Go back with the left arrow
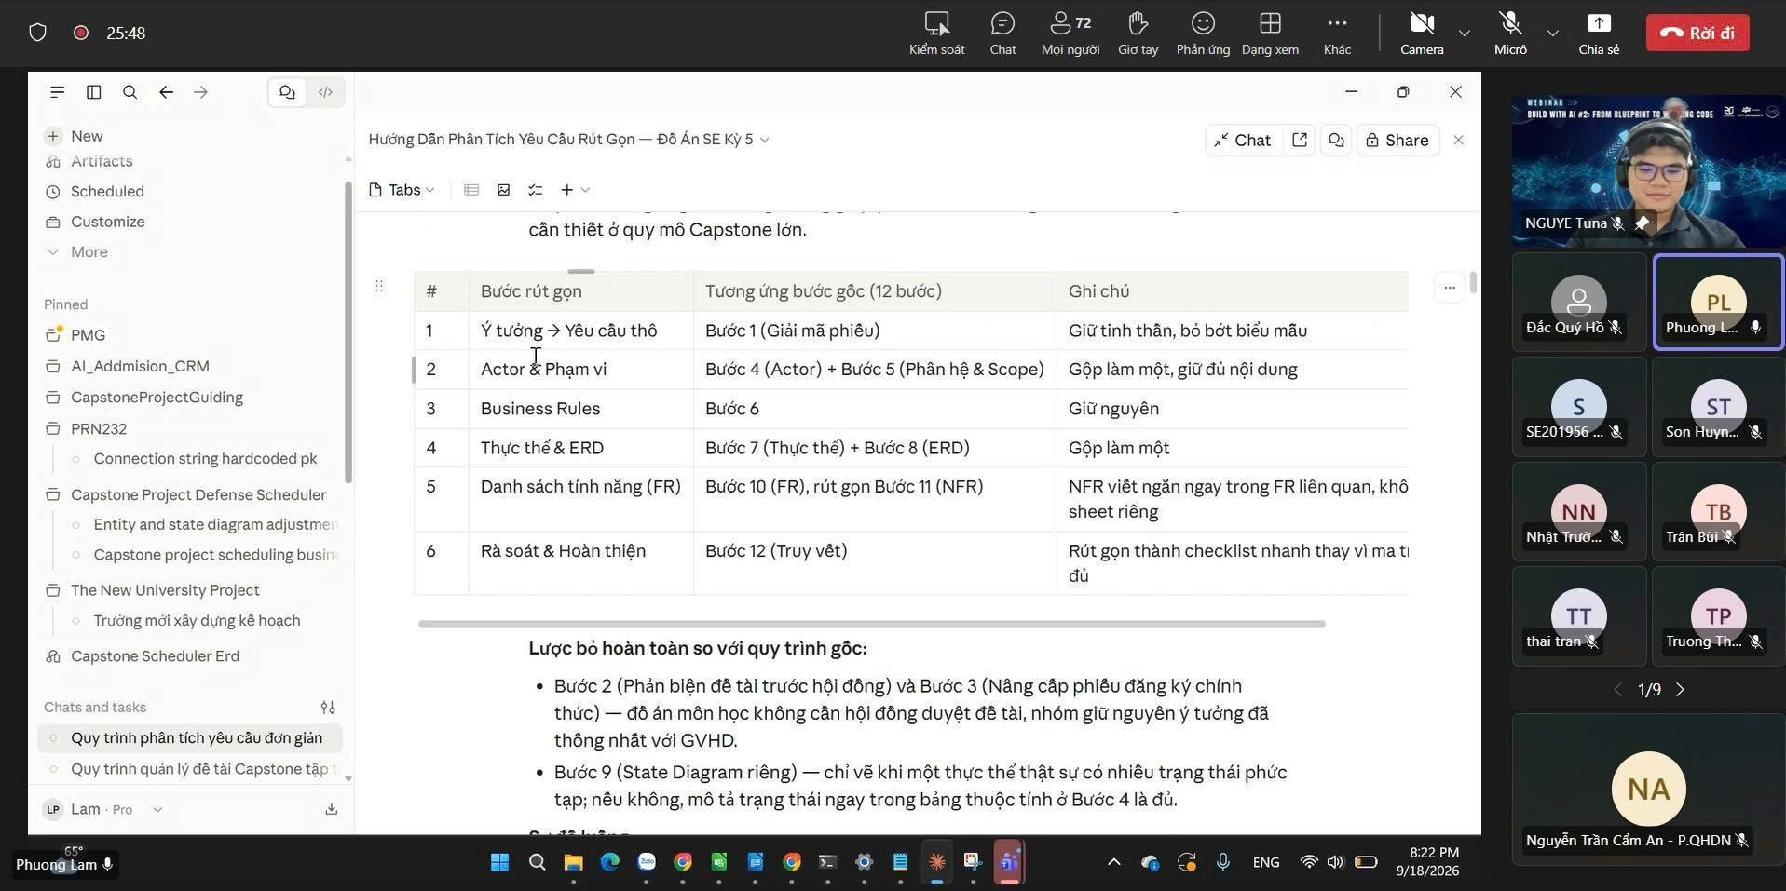The width and height of the screenshot is (1786, 891). tap(166, 92)
